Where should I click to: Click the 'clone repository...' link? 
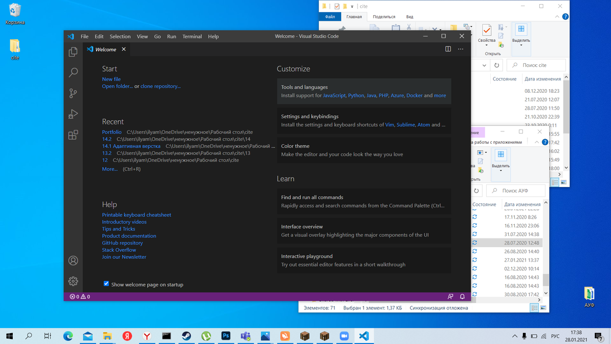[x=160, y=86]
